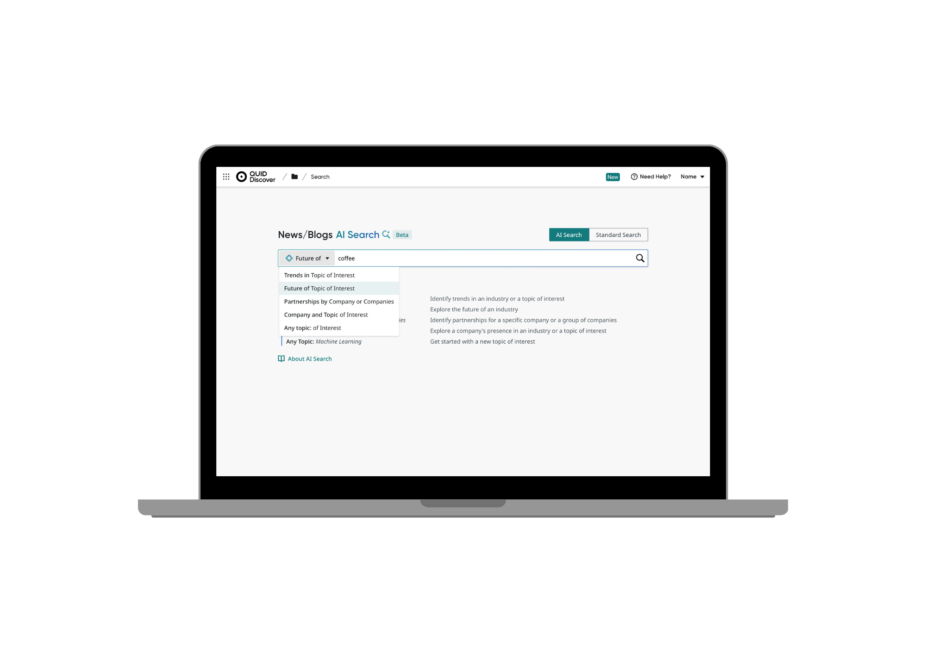Screen dimensions: 926x662
Task: Click the Need Help question mark icon
Action: tap(634, 177)
